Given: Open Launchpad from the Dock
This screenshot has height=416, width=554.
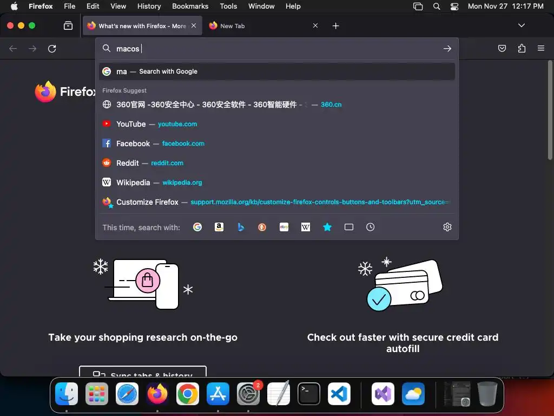Looking at the screenshot, I should click(x=97, y=394).
